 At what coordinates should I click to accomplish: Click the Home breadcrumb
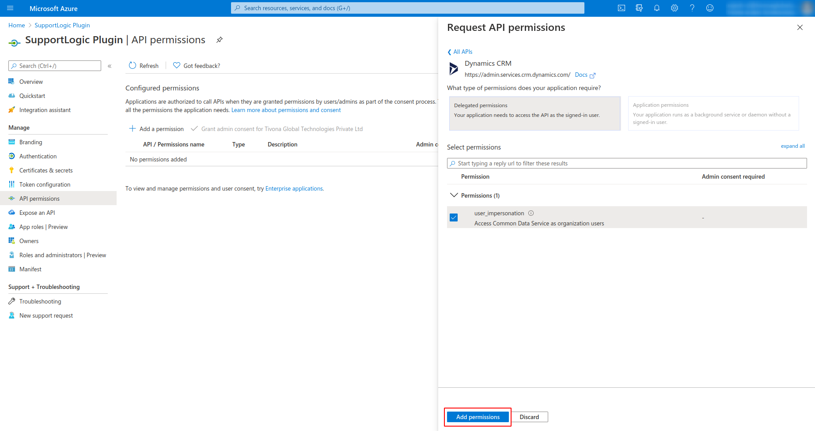click(17, 25)
